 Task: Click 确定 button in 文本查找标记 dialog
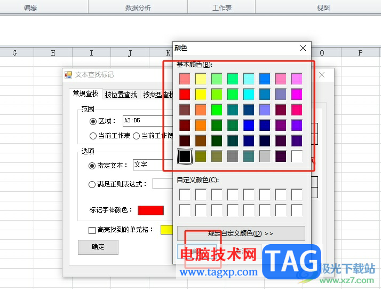pos(98,247)
